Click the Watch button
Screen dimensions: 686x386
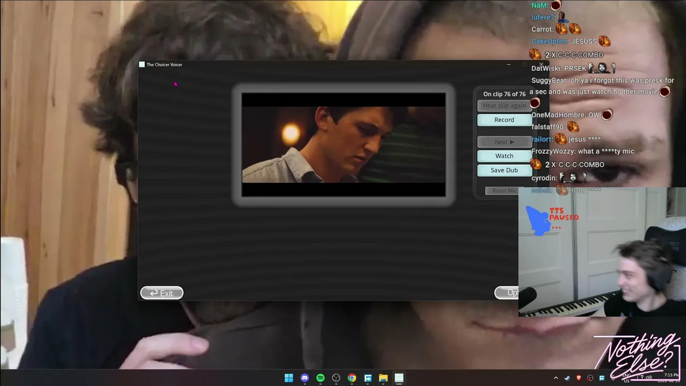pyautogui.click(x=504, y=156)
